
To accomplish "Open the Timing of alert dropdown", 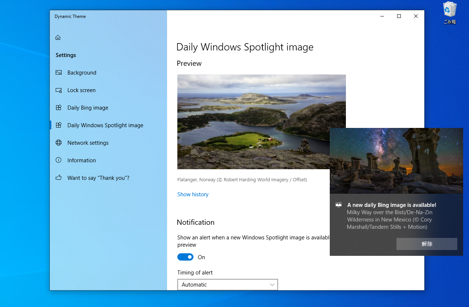I will pyautogui.click(x=227, y=284).
